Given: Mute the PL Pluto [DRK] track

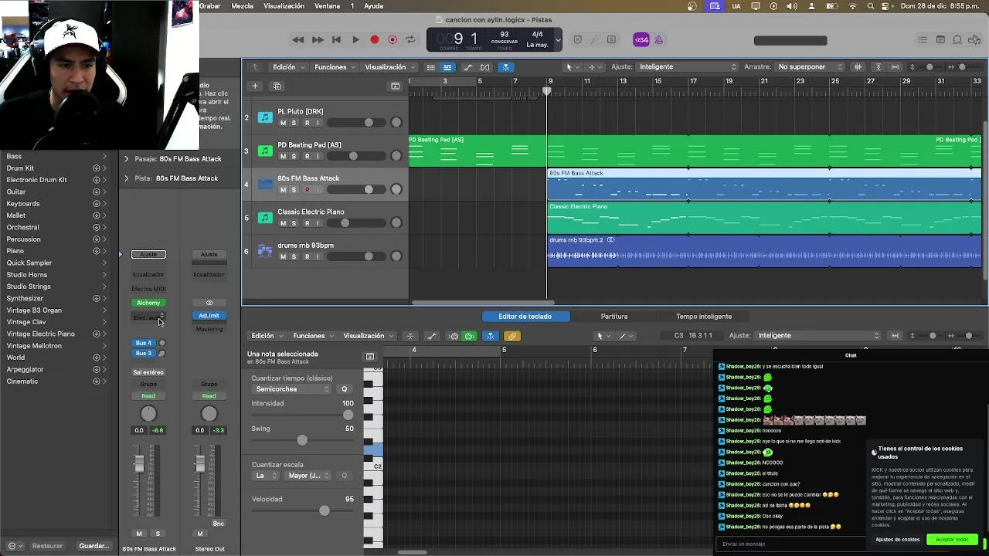Looking at the screenshot, I should click(x=283, y=123).
